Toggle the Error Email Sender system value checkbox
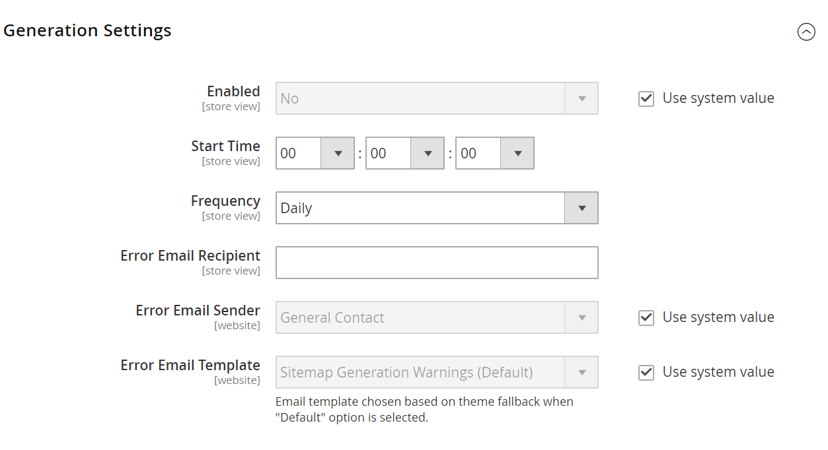The height and width of the screenshot is (450, 828). point(646,318)
